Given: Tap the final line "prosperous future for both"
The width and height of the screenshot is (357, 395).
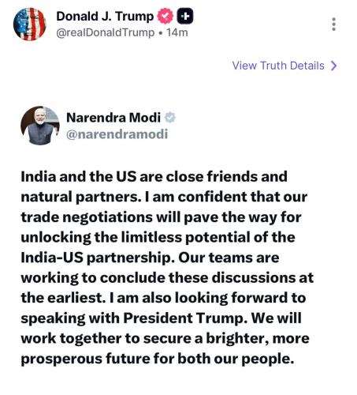Looking at the screenshot, I should pyautogui.click(x=157, y=359).
